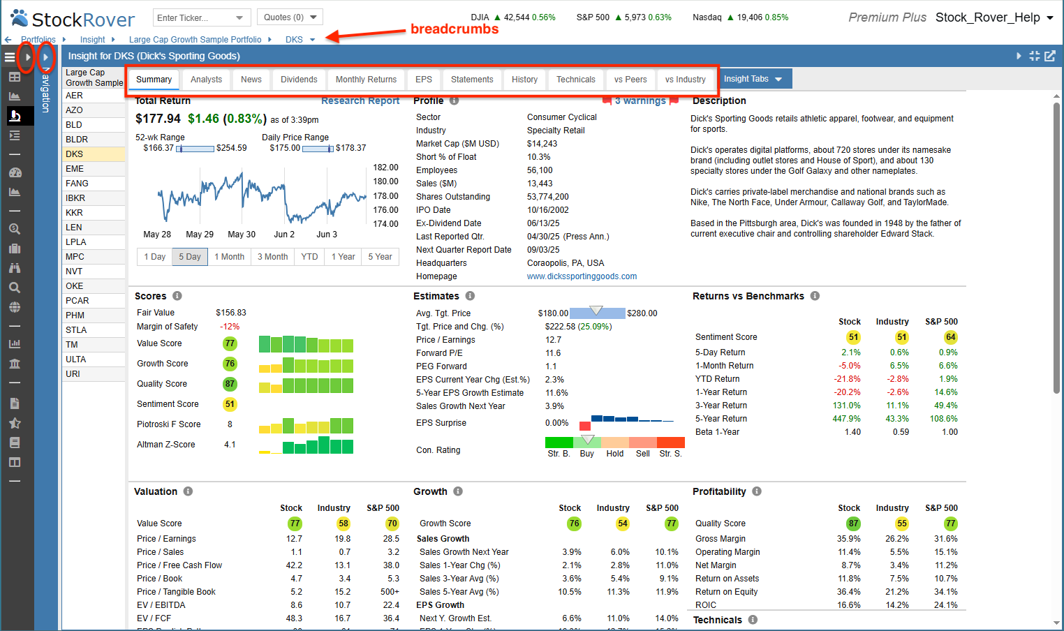Select the 1 Month chart period

(230, 257)
